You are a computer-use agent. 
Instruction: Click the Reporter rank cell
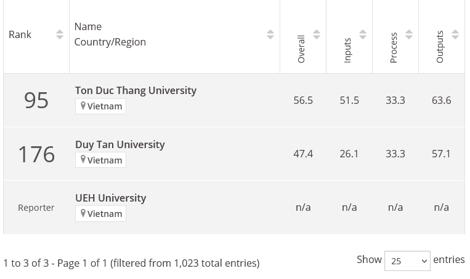(x=36, y=208)
